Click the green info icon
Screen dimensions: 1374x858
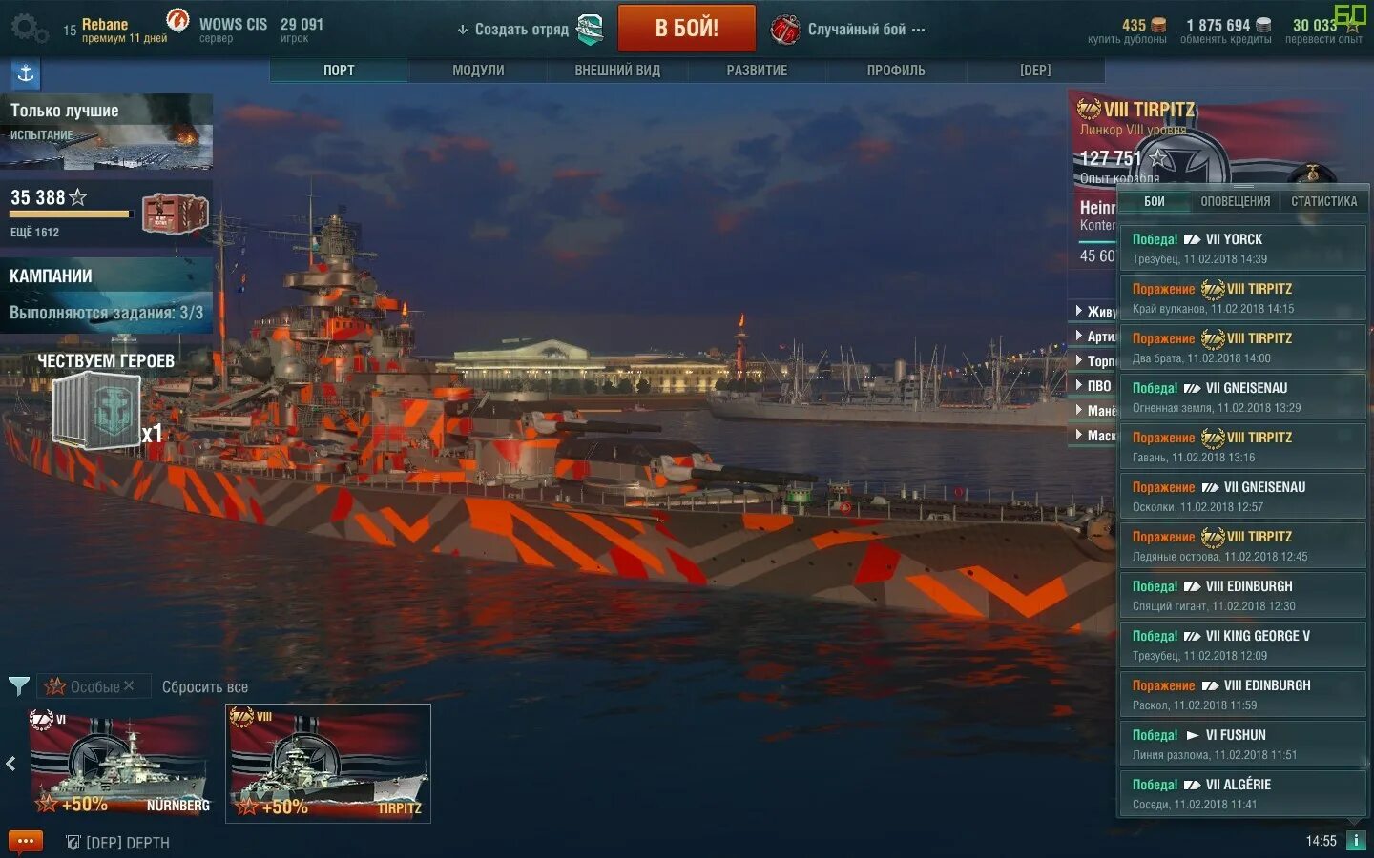[x=1355, y=840]
